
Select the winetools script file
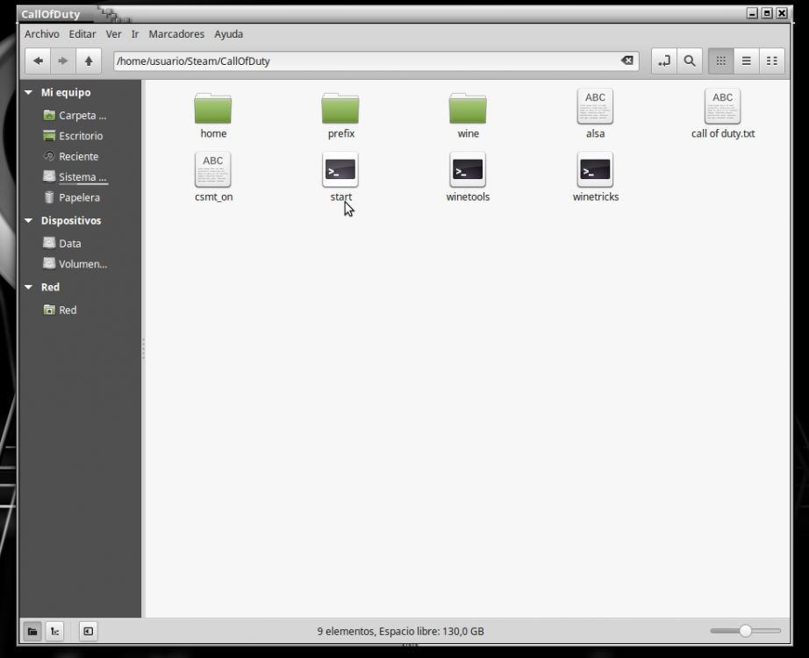(468, 177)
